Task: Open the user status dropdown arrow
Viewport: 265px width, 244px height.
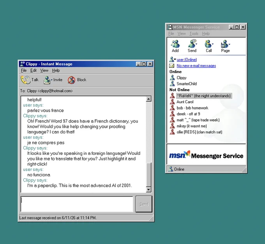Action: pos(175,59)
